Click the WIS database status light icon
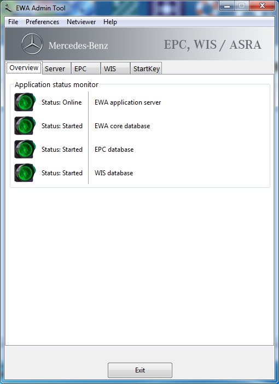Image resolution: width=279 pixels, height=384 pixels. 25,173
